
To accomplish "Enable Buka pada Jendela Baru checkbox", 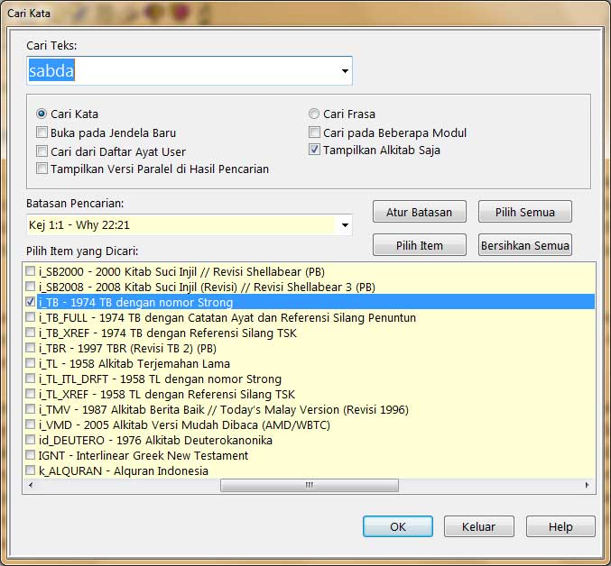I will coord(42,132).
